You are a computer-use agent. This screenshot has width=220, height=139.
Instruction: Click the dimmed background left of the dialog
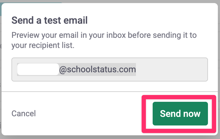1,77
